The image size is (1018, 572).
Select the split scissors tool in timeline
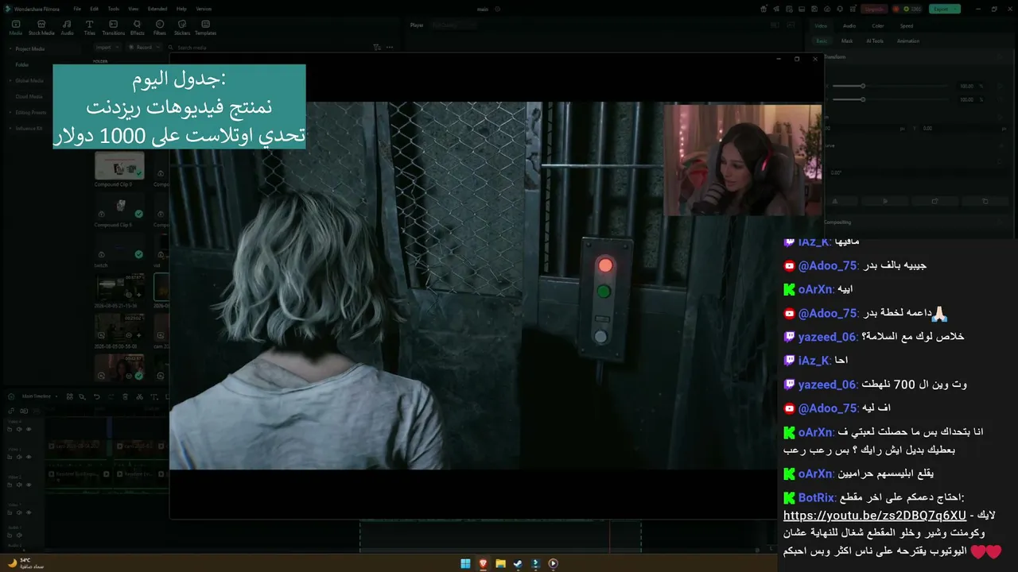point(139,396)
